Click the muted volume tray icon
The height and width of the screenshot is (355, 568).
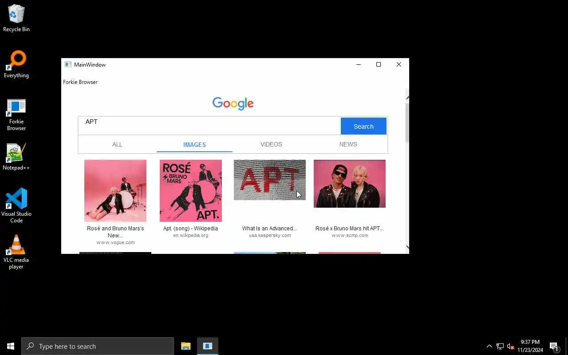click(510, 346)
